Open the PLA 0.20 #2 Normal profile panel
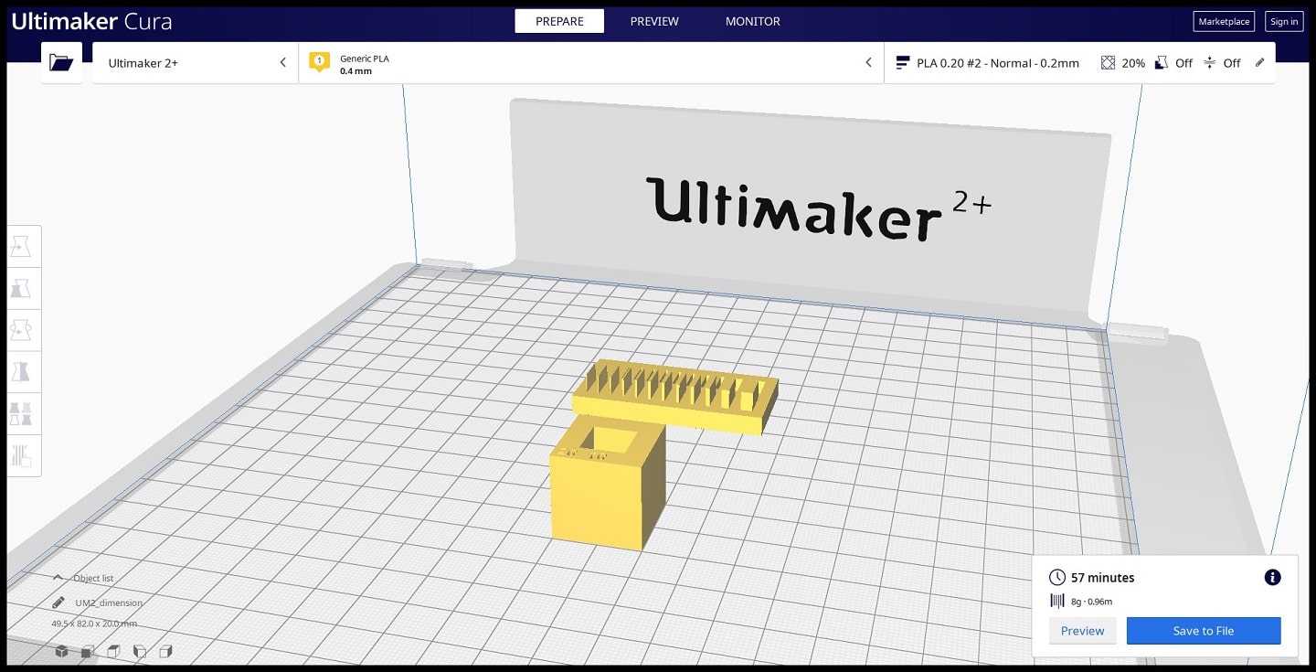 [1079, 62]
